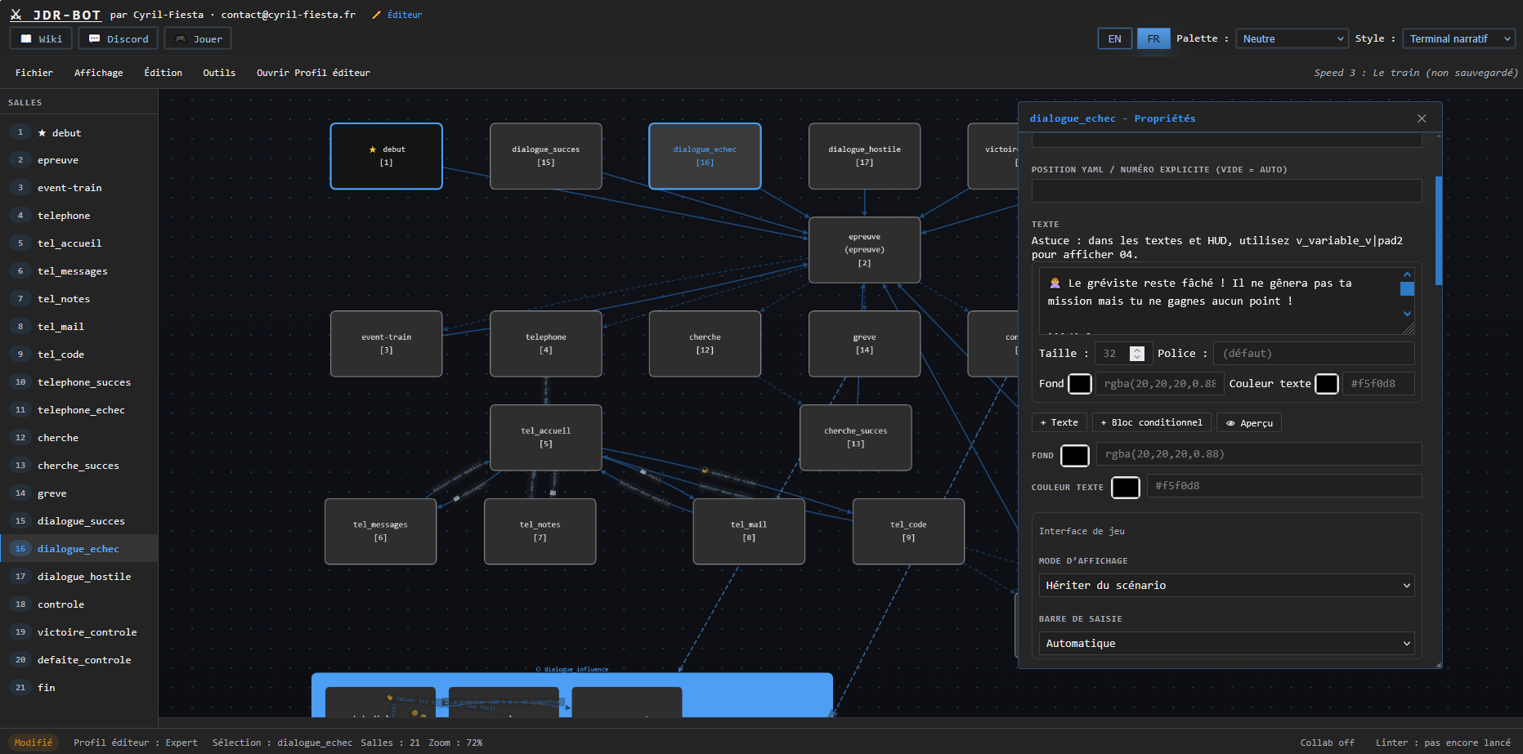1523x754 pixels.
Task: Open the Wiki book button
Action: [41, 38]
